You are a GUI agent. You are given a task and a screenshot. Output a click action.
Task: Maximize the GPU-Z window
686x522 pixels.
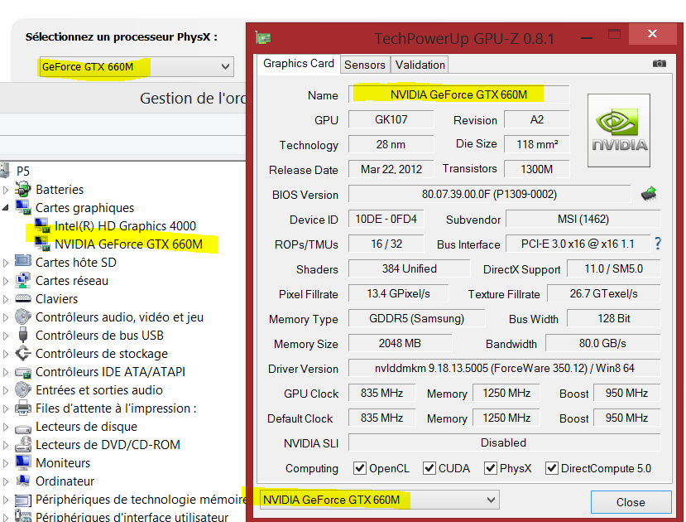pos(614,34)
